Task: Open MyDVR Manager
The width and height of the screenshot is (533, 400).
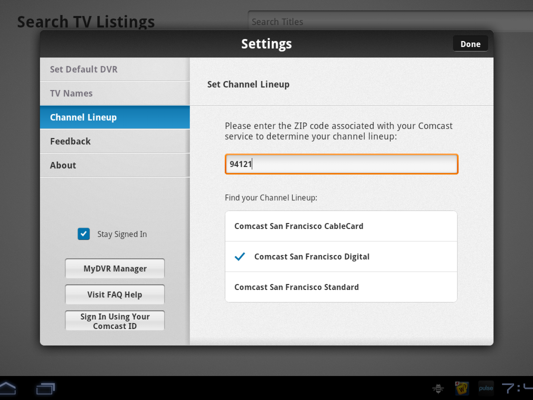Action: click(x=115, y=268)
